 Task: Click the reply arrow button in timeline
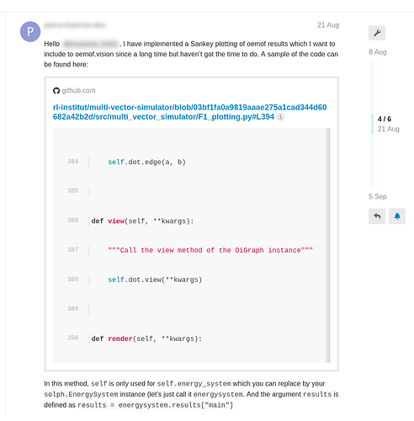377,216
